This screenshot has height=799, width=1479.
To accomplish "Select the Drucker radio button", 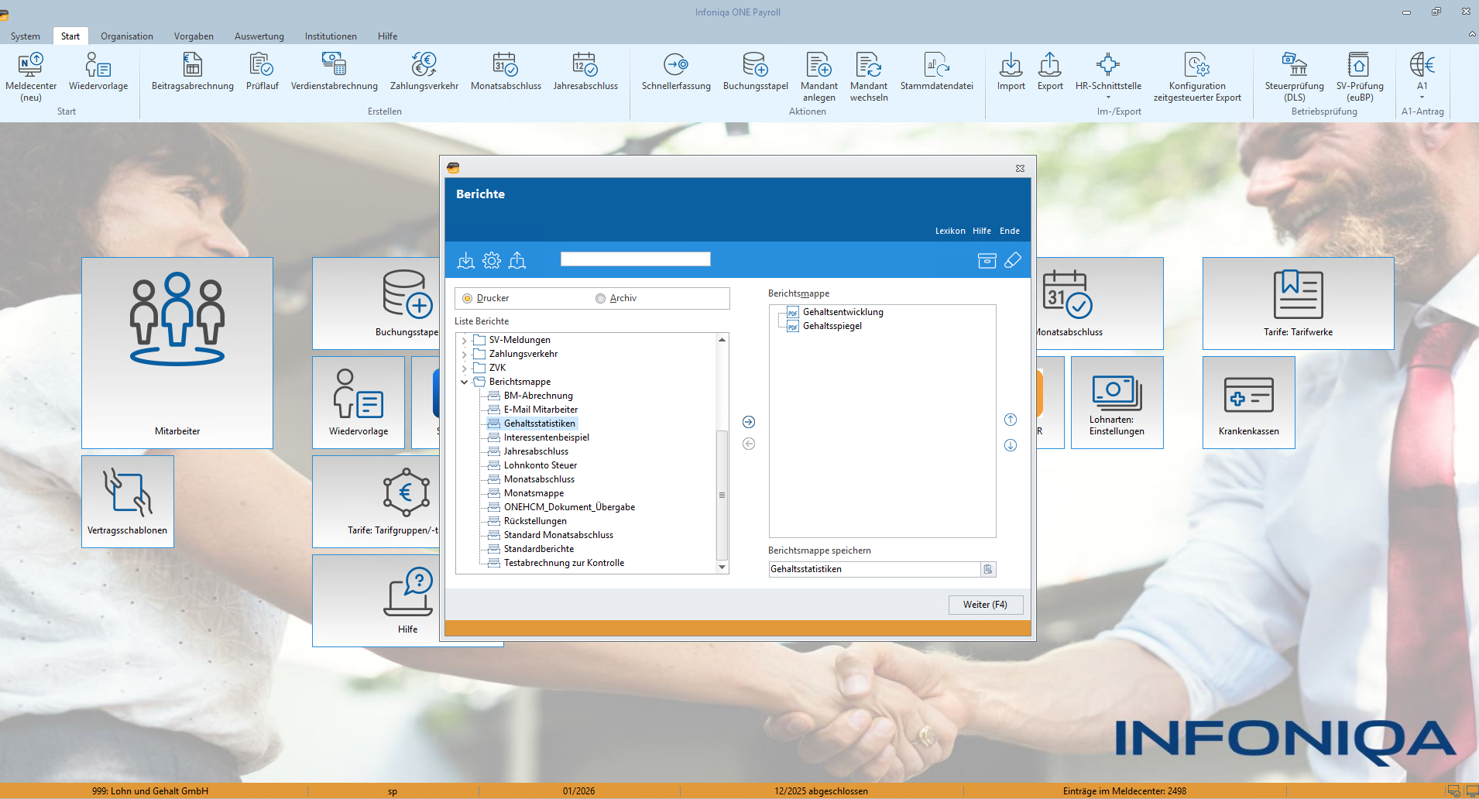I will (x=467, y=298).
